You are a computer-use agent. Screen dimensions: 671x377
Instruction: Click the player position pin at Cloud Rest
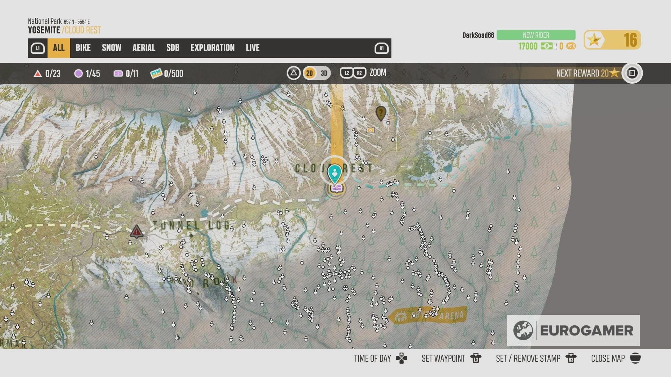tap(335, 172)
